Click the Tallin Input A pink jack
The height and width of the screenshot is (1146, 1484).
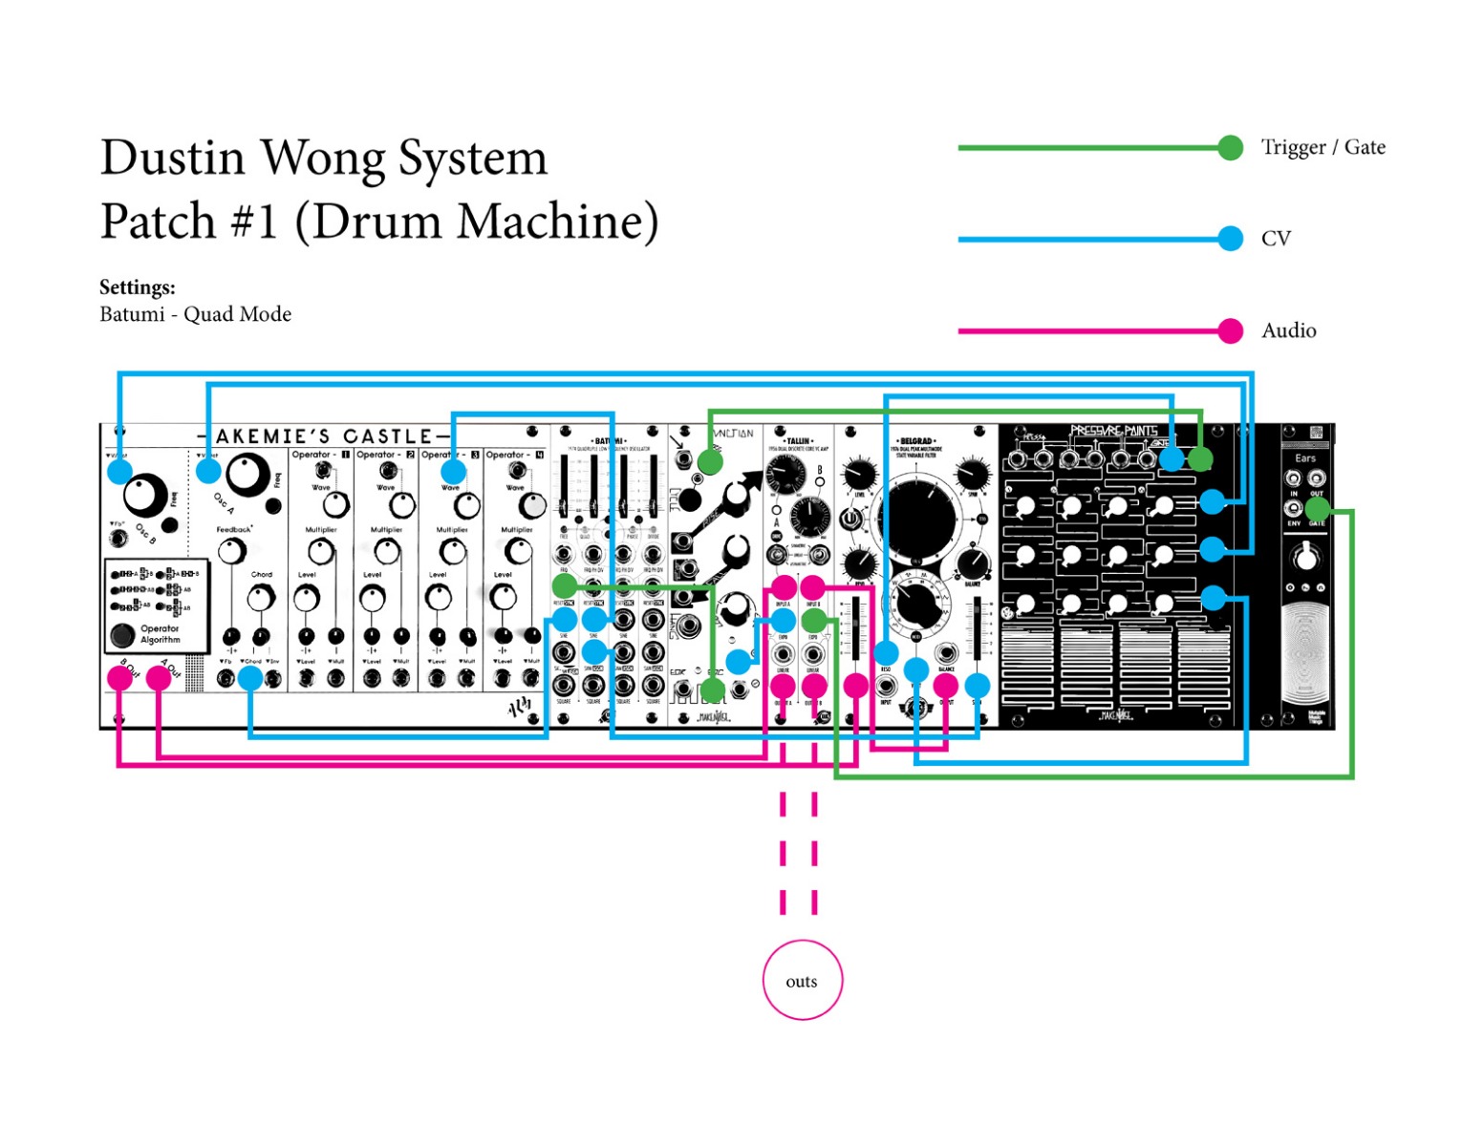click(784, 586)
